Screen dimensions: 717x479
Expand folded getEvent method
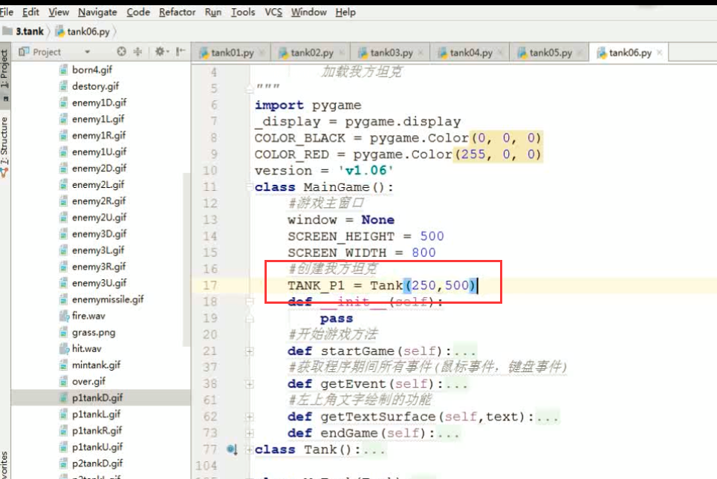pyautogui.click(x=249, y=384)
